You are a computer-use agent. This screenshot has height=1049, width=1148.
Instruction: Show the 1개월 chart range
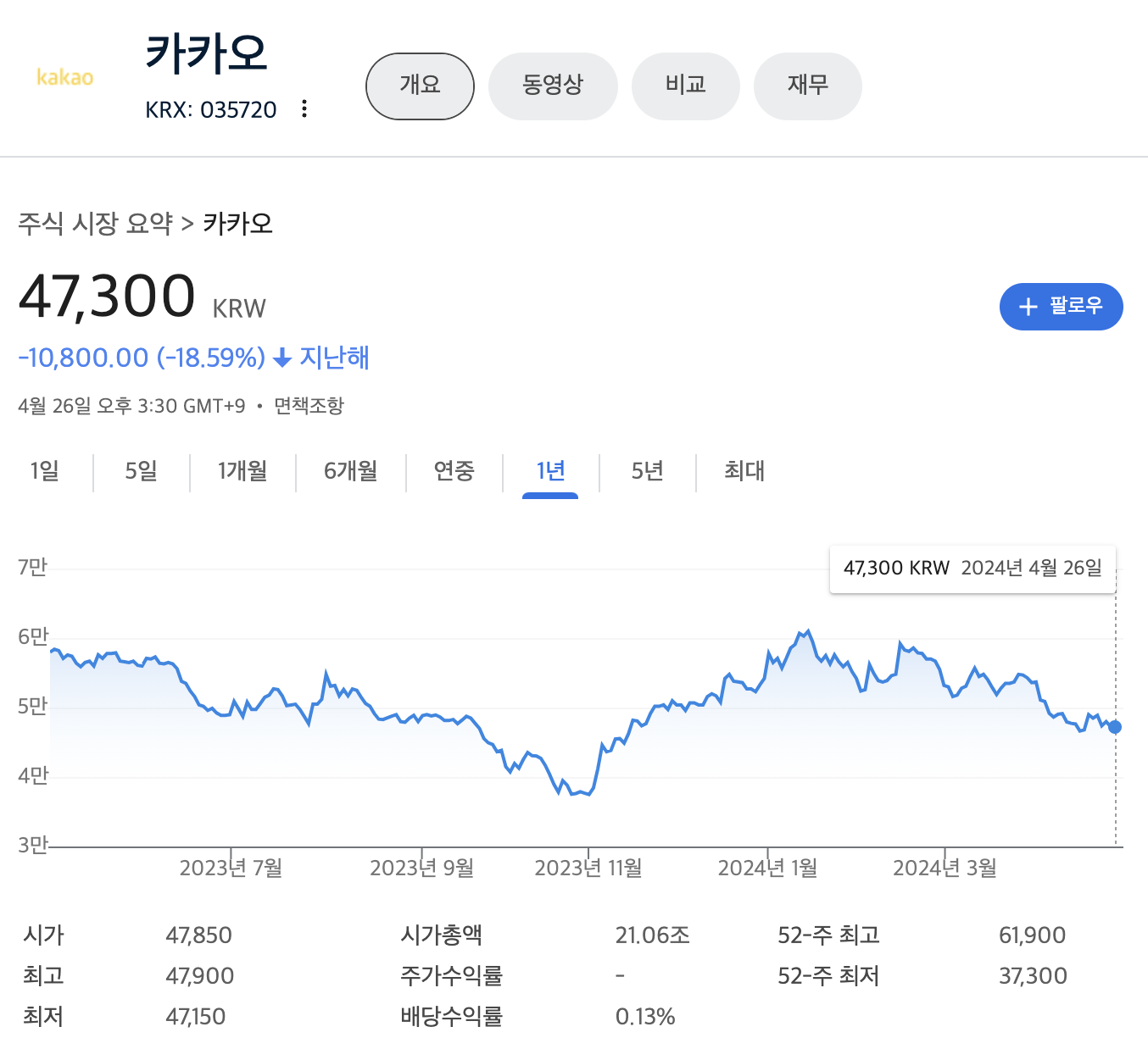pyautogui.click(x=242, y=471)
